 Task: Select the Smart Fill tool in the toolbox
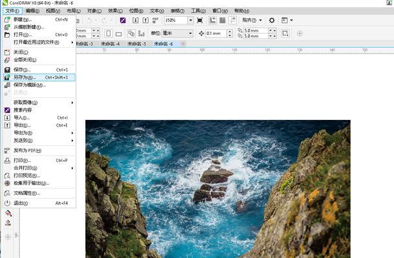coord(8,223)
